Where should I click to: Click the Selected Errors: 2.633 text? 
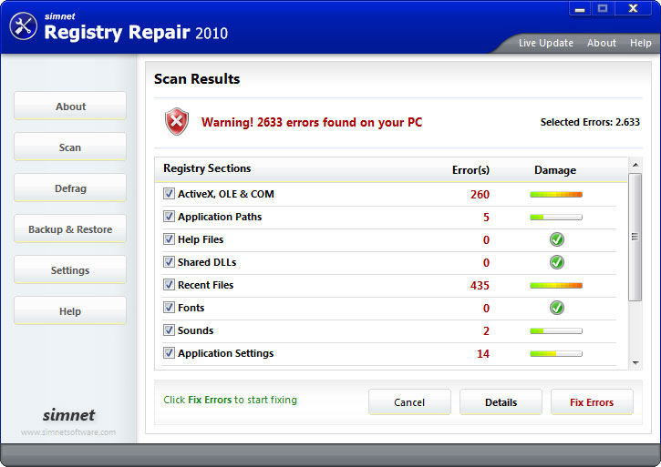[590, 122]
